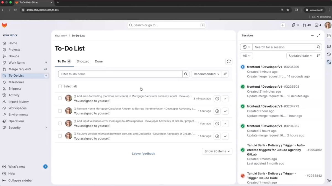The height and width of the screenshot is (186, 332).
Task: Click the Leave feedback link
Action: coord(143,154)
